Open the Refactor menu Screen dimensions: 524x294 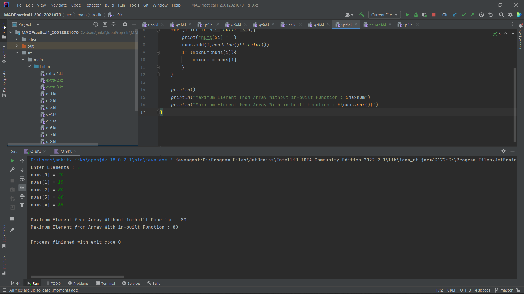pyautogui.click(x=93, y=5)
